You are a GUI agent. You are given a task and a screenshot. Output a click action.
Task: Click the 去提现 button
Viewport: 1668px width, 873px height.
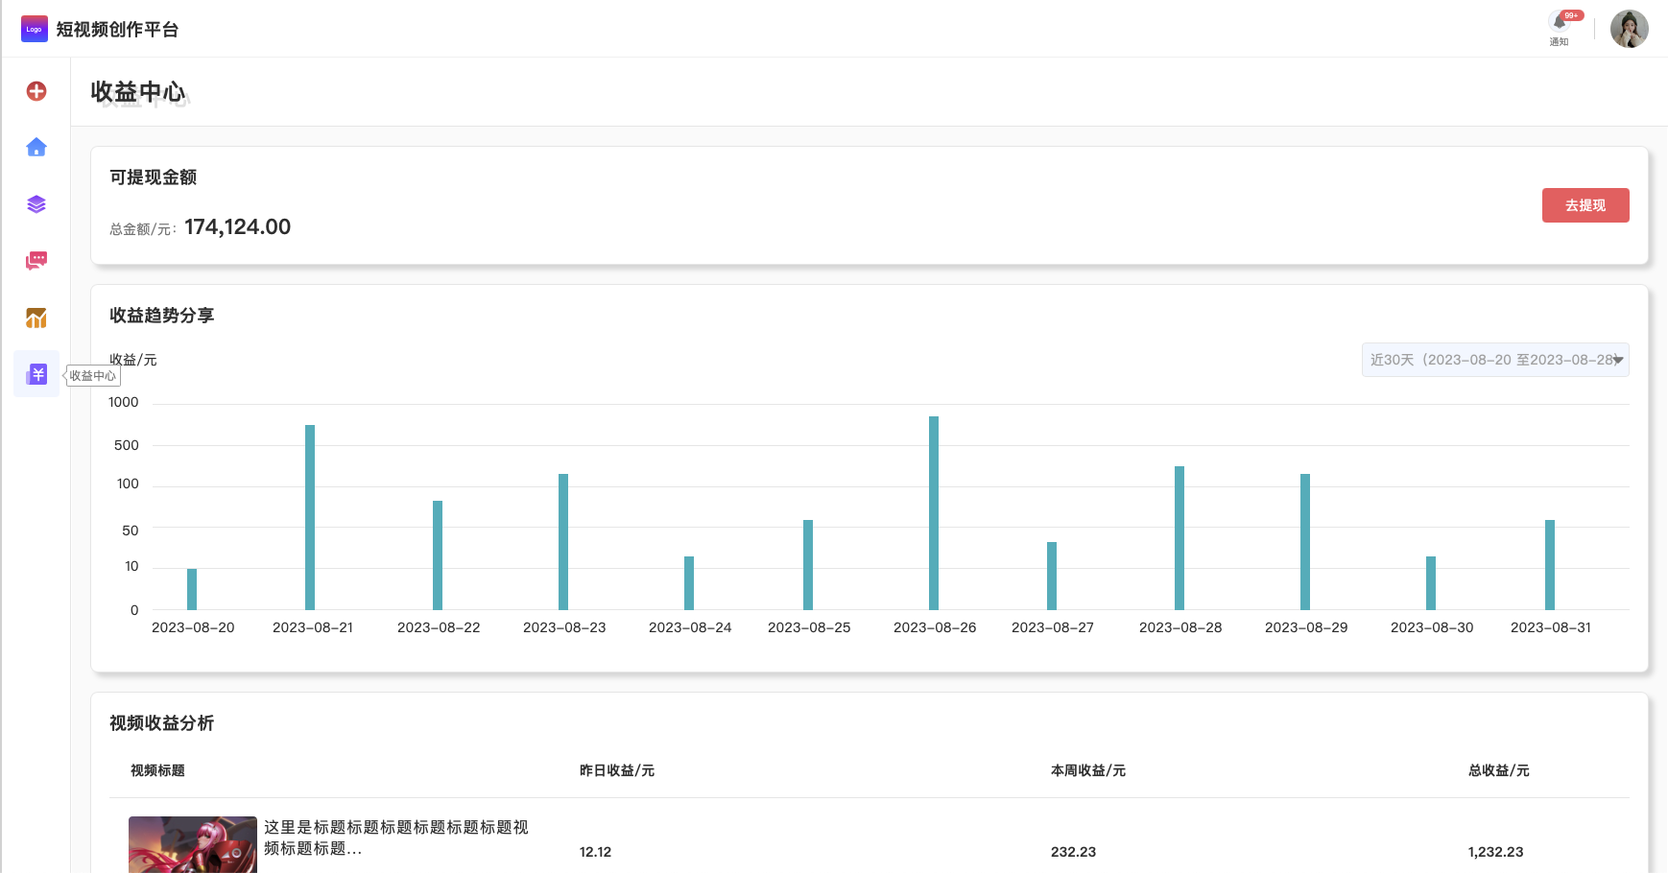[x=1585, y=205]
